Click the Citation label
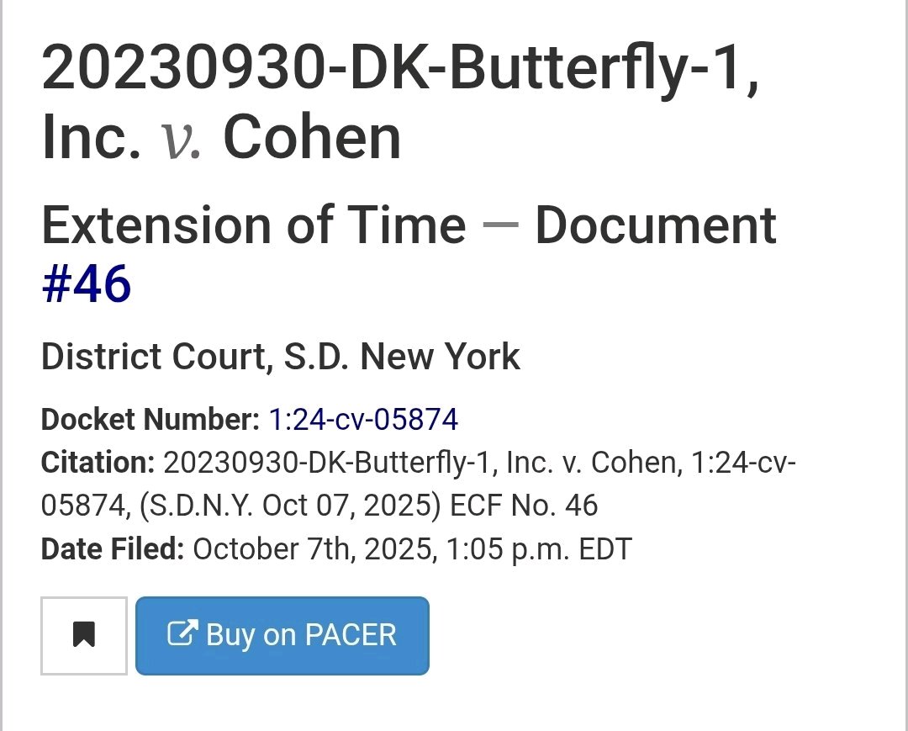The height and width of the screenshot is (731, 908). [x=98, y=462]
